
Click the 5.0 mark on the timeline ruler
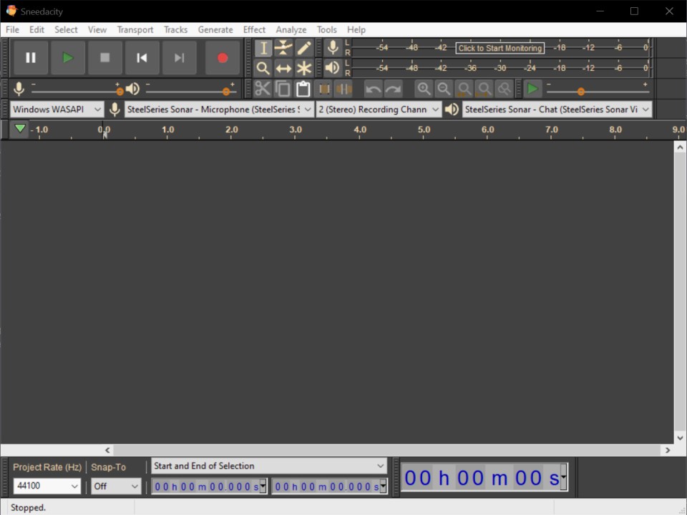pos(424,129)
